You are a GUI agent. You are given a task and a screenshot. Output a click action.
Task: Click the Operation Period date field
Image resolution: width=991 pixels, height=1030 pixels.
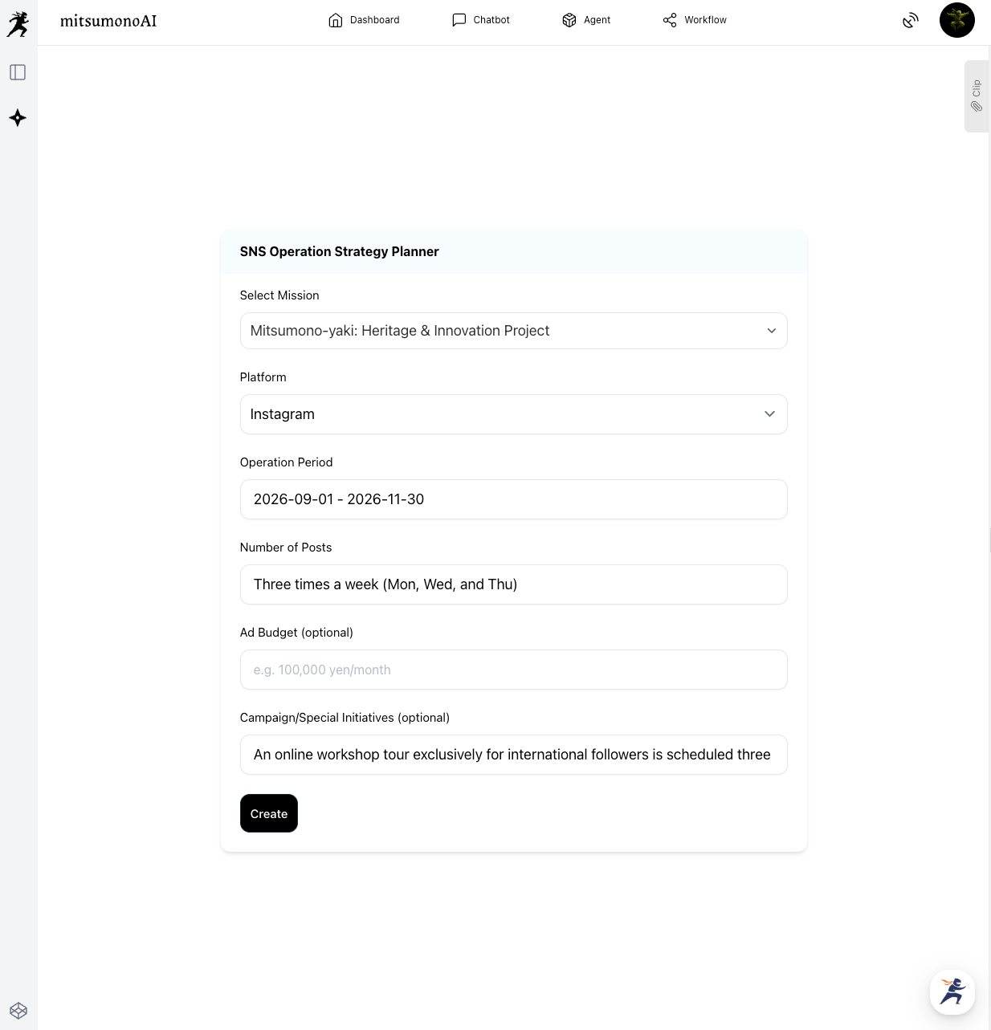[513, 499]
